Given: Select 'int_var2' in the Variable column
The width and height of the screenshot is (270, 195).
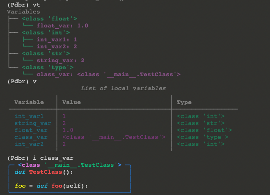Looking at the screenshot, I should pyautogui.click(x=29, y=144).
